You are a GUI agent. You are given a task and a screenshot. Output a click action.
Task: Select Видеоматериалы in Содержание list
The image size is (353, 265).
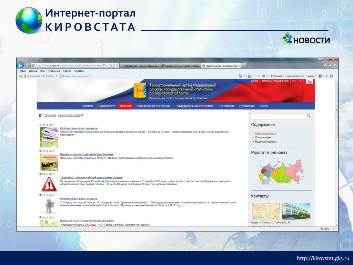tap(266, 142)
